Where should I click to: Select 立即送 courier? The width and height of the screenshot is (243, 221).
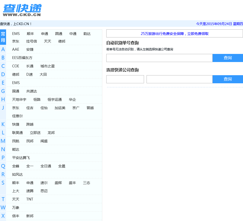point(35,133)
